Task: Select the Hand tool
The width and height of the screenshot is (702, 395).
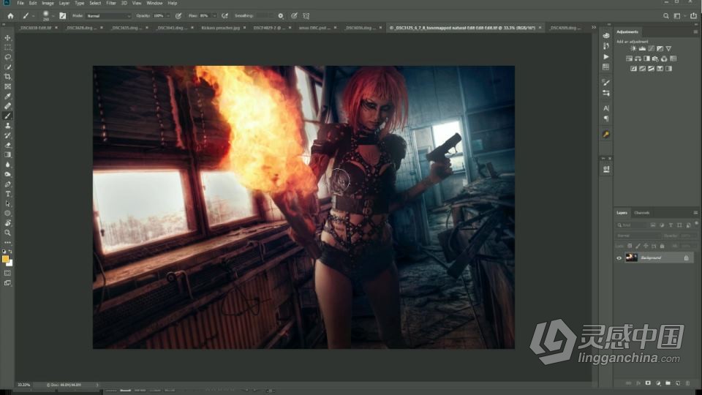Action: pyautogui.click(x=7, y=223)
